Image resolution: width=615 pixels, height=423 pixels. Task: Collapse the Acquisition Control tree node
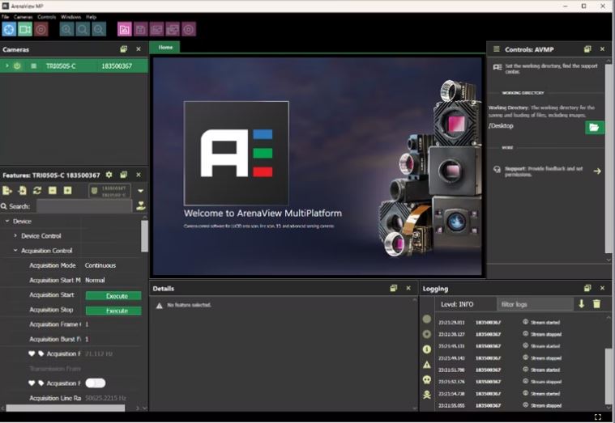[x=15, y=251]
